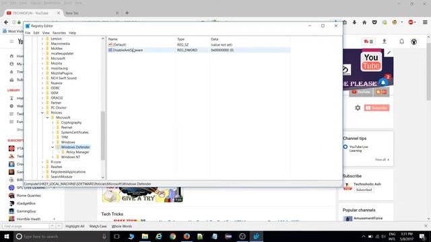
Task: Open the Help menu in Registry Editor
Action: coord(72,33)
